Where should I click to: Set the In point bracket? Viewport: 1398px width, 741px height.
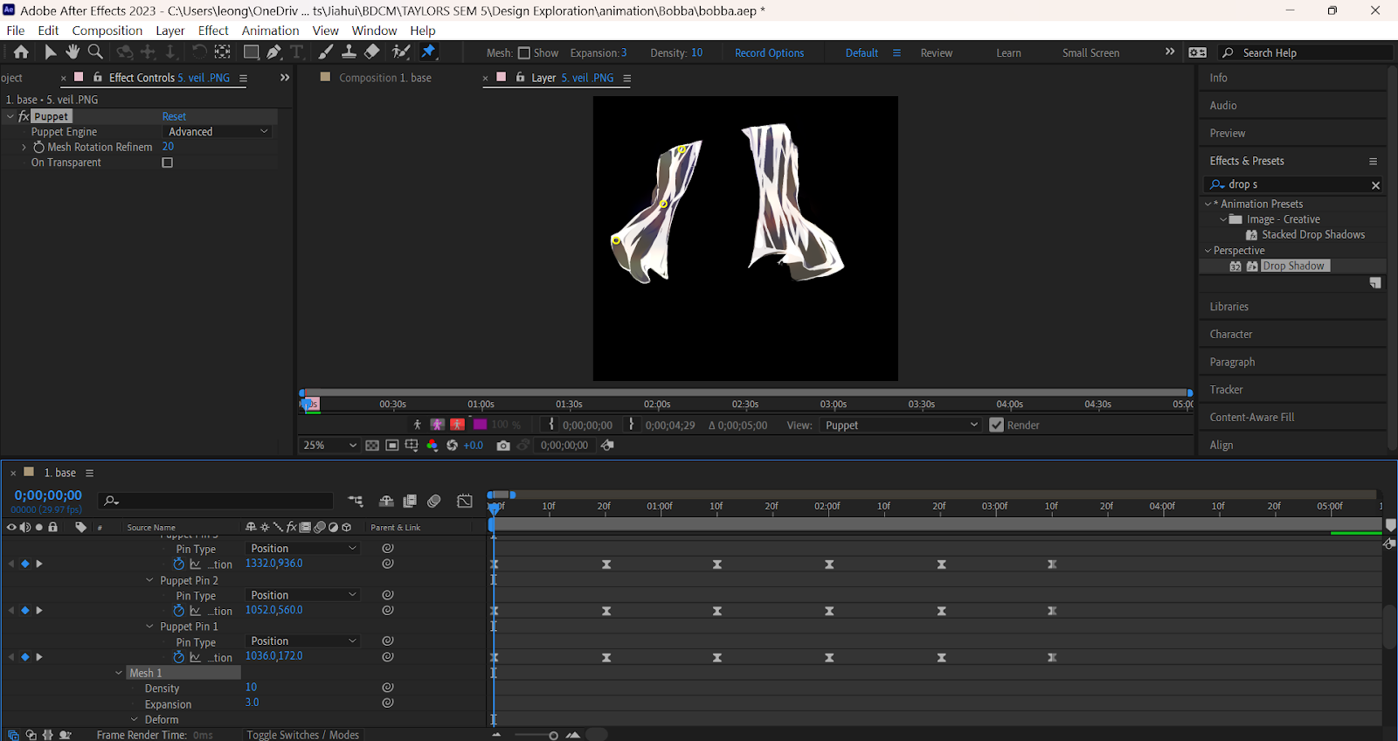(x=551, y=425)
